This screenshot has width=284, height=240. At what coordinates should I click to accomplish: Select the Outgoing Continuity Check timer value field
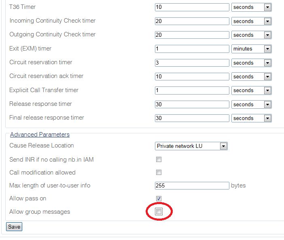point(192,35)
